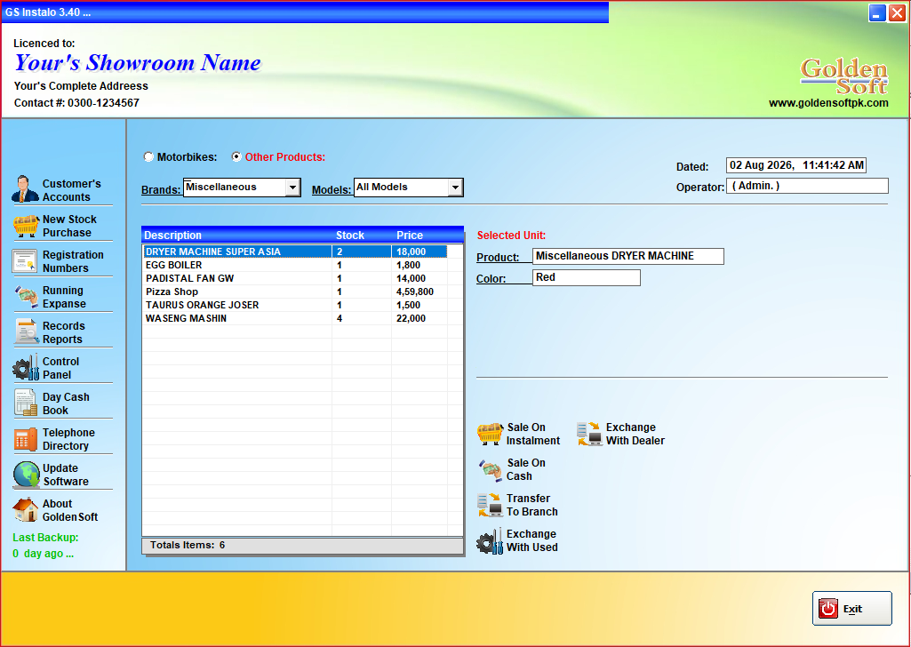
Task: Open Registration Numbers certificate icon
Action: tap(24, 261)
